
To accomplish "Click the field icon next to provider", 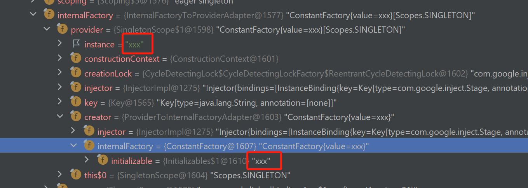I will tap(62, 30).
